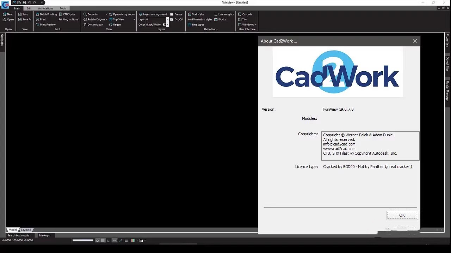This screenshot has width=451, height=253.
Task: Close the About Cad2Work dialog
Action: (x=415, y=41)
